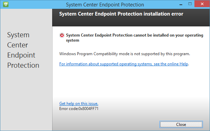The height and width of the screenshot is (131, 210).
Task: Click the Compatibility mode not supported sentence
Action: (x=125, y=54)
